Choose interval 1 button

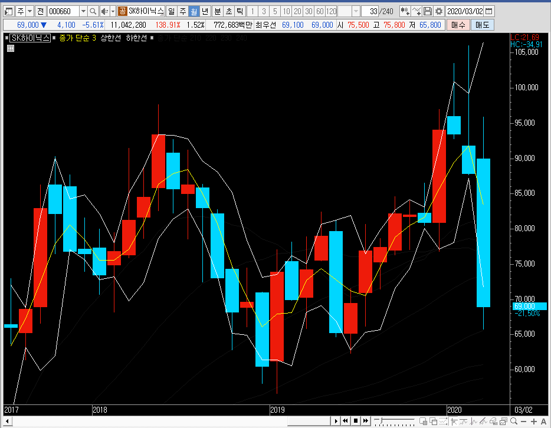click(252, 12)
